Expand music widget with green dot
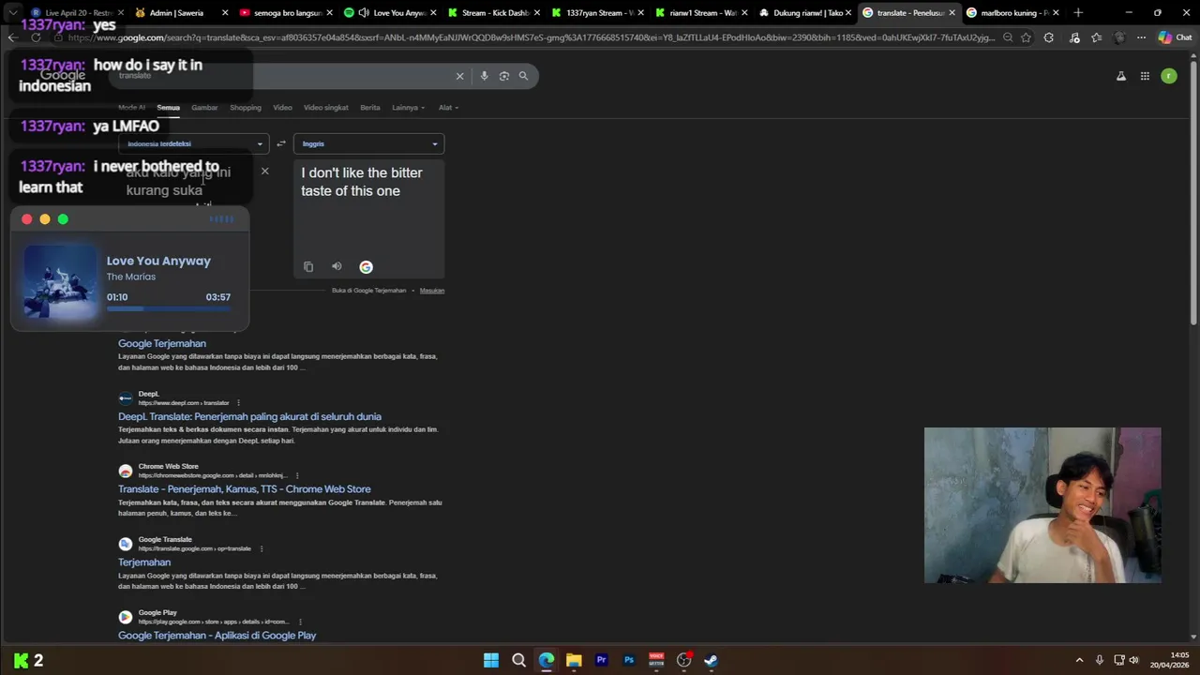 (x=63, y=219)
